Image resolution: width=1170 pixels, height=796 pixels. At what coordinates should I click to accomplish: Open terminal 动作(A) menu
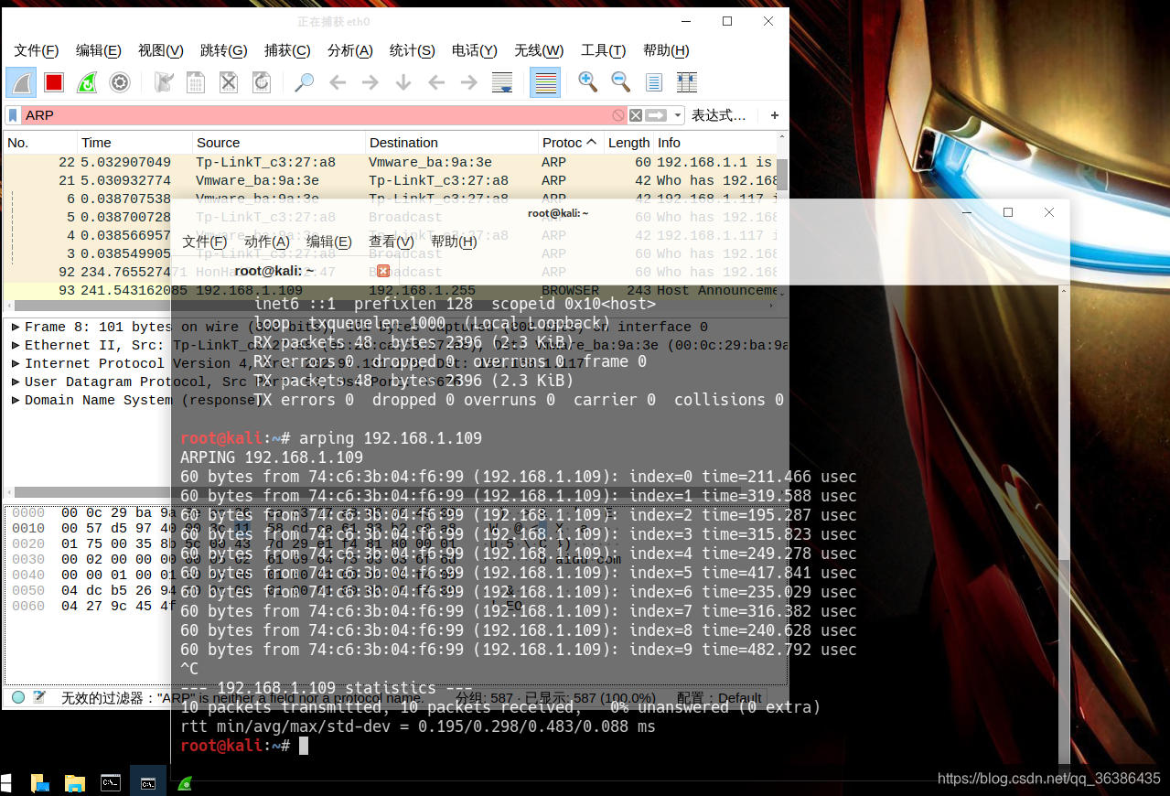point(267,242)
